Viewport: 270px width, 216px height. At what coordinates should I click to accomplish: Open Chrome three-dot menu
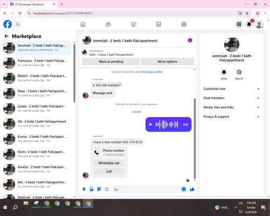click(x=265, y=13)
